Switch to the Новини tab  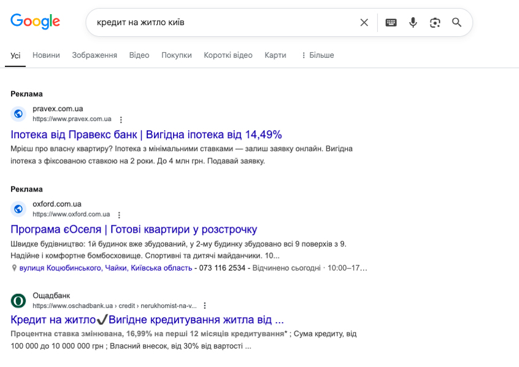click(46, 55)
